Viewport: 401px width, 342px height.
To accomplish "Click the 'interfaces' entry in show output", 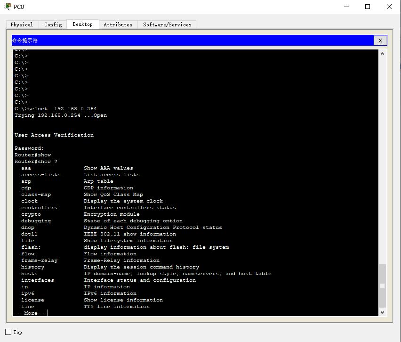I will 38,280.
